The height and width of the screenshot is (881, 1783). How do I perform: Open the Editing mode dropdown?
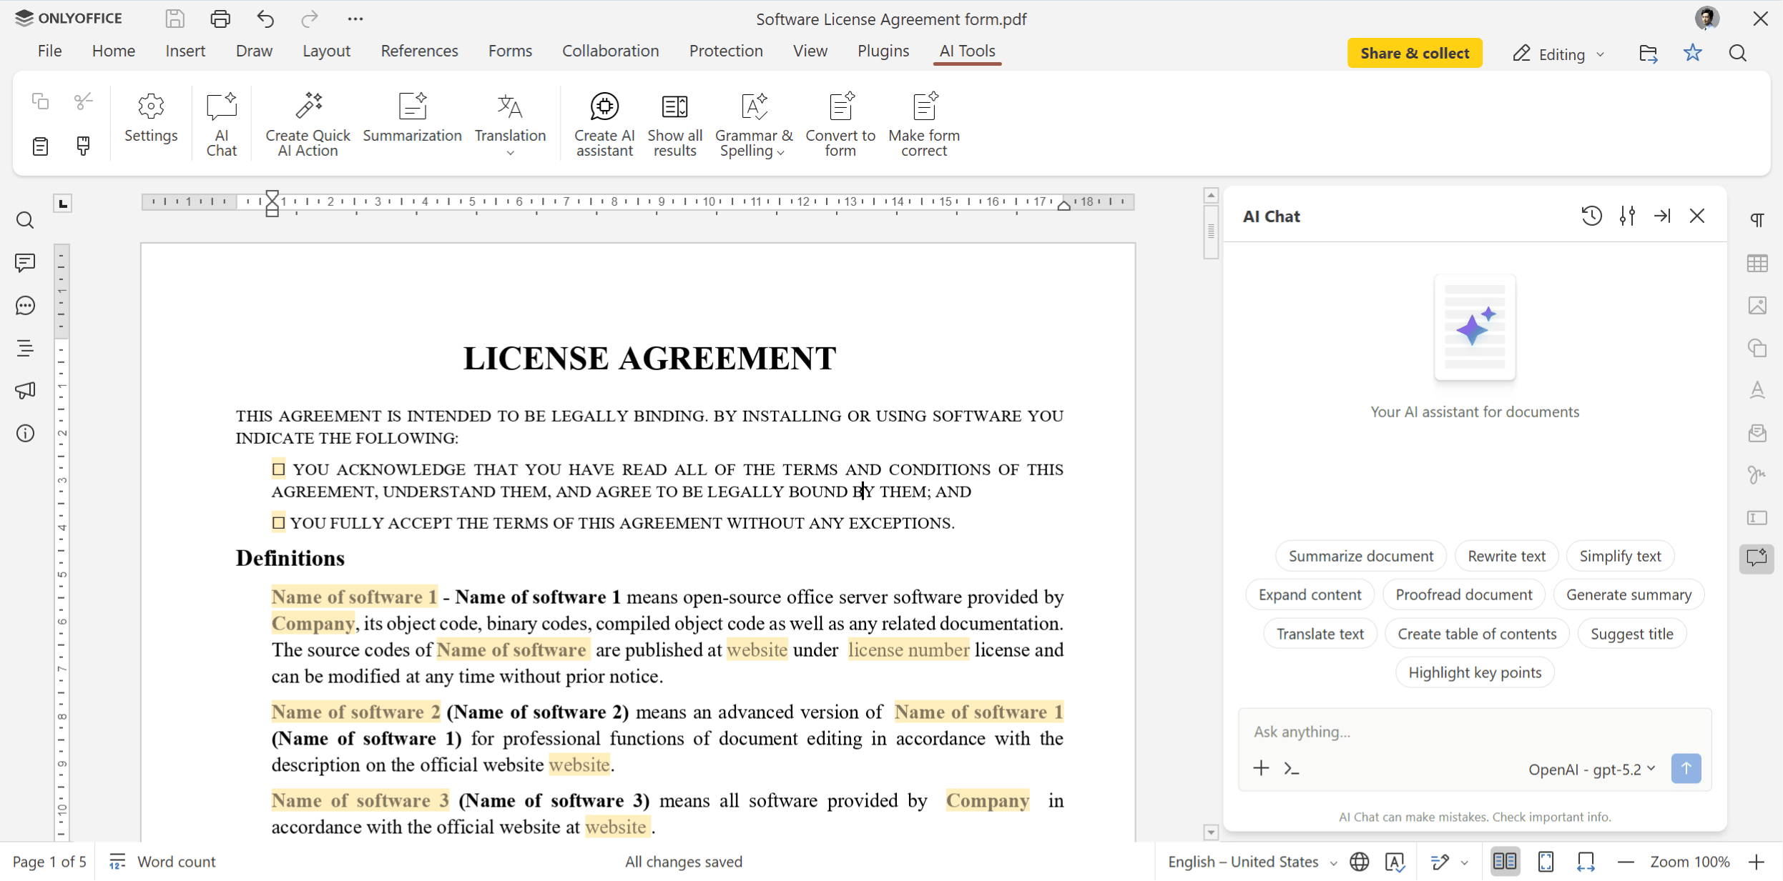1559,54
